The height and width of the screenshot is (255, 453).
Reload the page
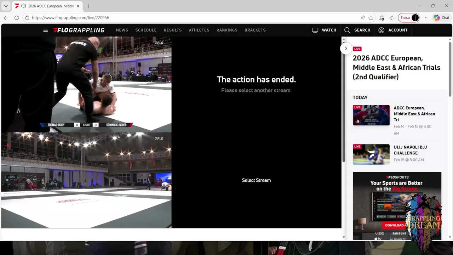coord(17,18)
